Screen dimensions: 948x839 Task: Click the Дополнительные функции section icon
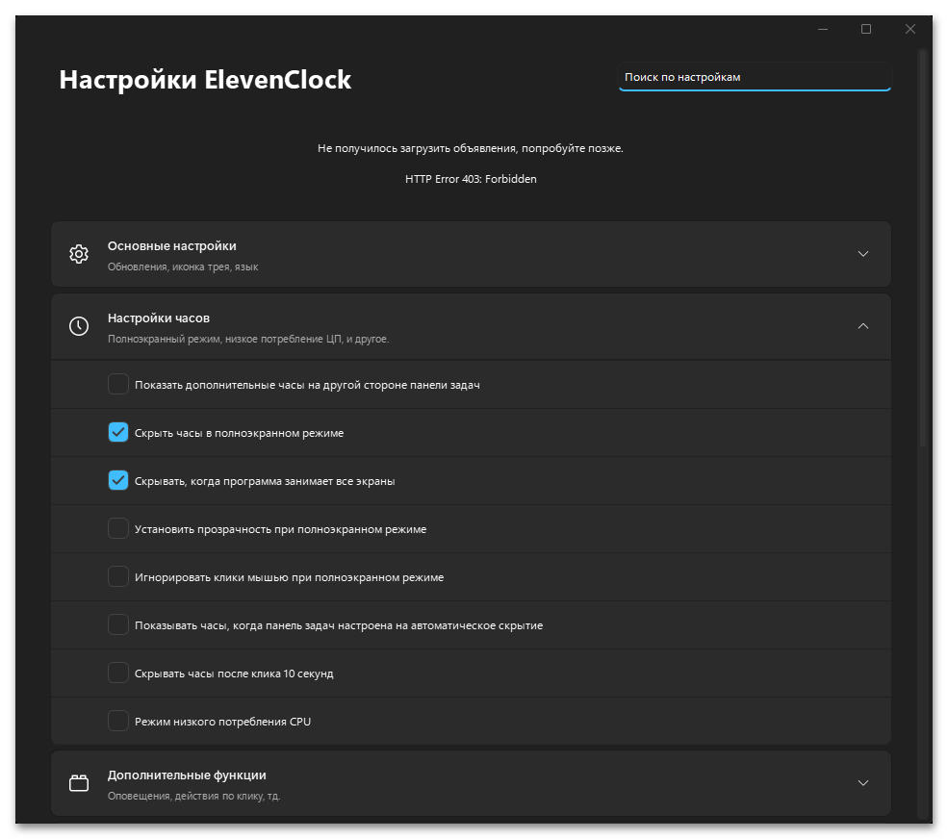79,783
